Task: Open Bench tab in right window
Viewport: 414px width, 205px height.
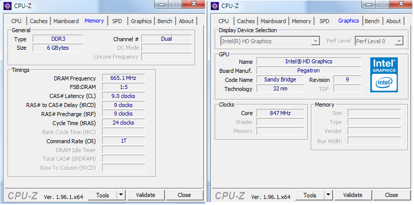Action: click(372, 21)
